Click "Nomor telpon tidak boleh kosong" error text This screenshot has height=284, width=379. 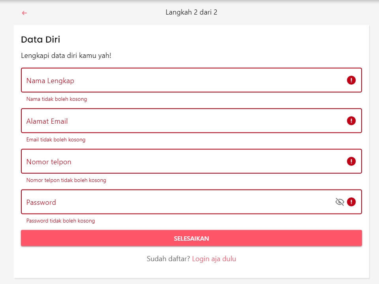point(66,180)
